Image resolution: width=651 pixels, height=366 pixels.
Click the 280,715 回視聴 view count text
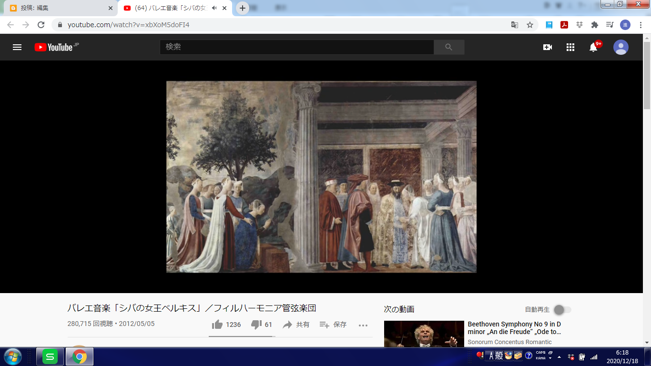90,324
